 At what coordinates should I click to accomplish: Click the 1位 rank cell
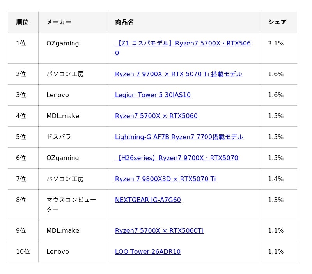pyautogui.click(x=21, y=44)
